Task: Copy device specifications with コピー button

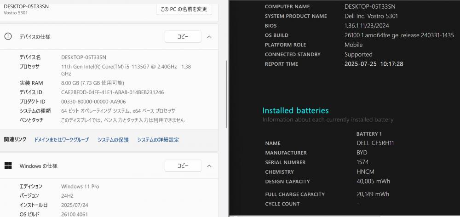Action: [183, 37]
